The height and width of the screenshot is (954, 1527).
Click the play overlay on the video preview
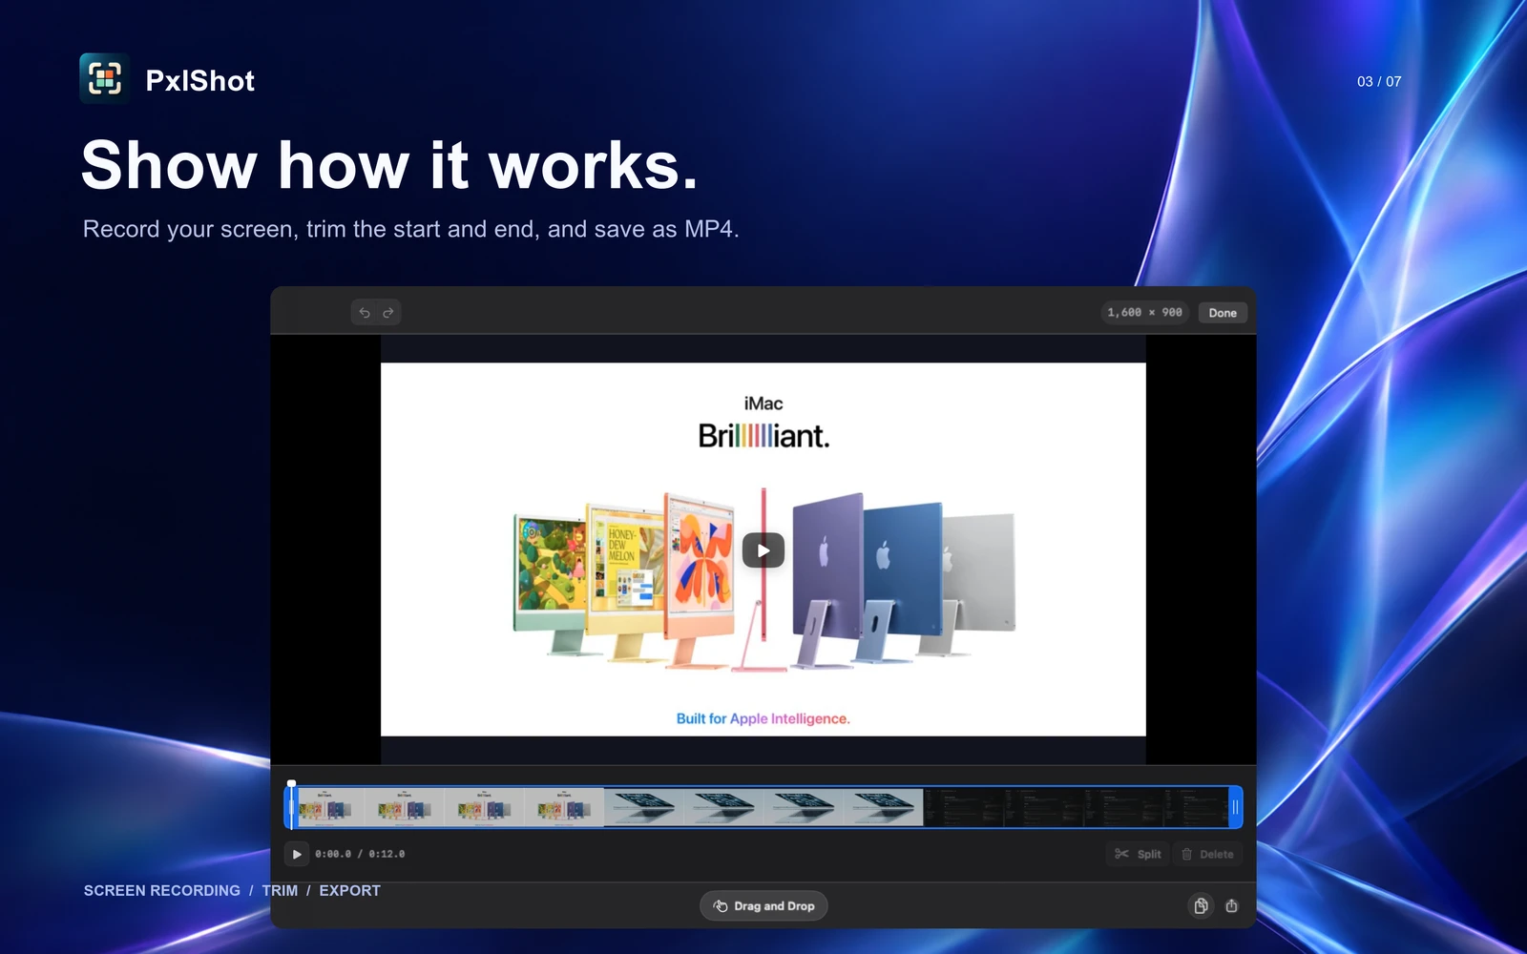click(763, 550)
